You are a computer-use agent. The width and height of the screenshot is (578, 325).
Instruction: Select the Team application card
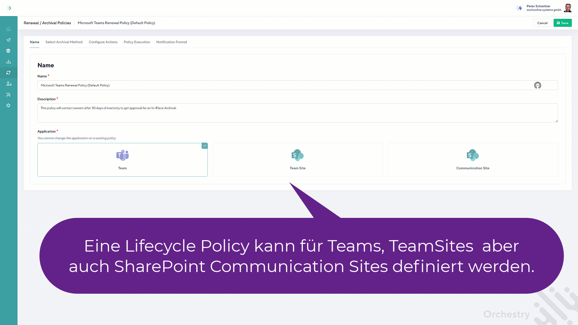pyautogui.click(x=122, y=160)
